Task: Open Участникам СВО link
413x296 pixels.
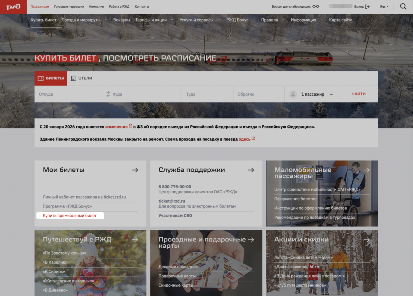Action: pyautogui.click(x=175, y=216)
